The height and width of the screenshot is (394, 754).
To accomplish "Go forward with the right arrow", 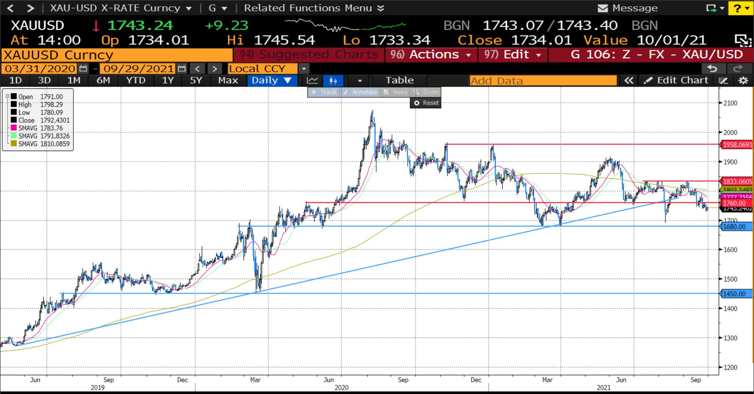I will 30,8.
